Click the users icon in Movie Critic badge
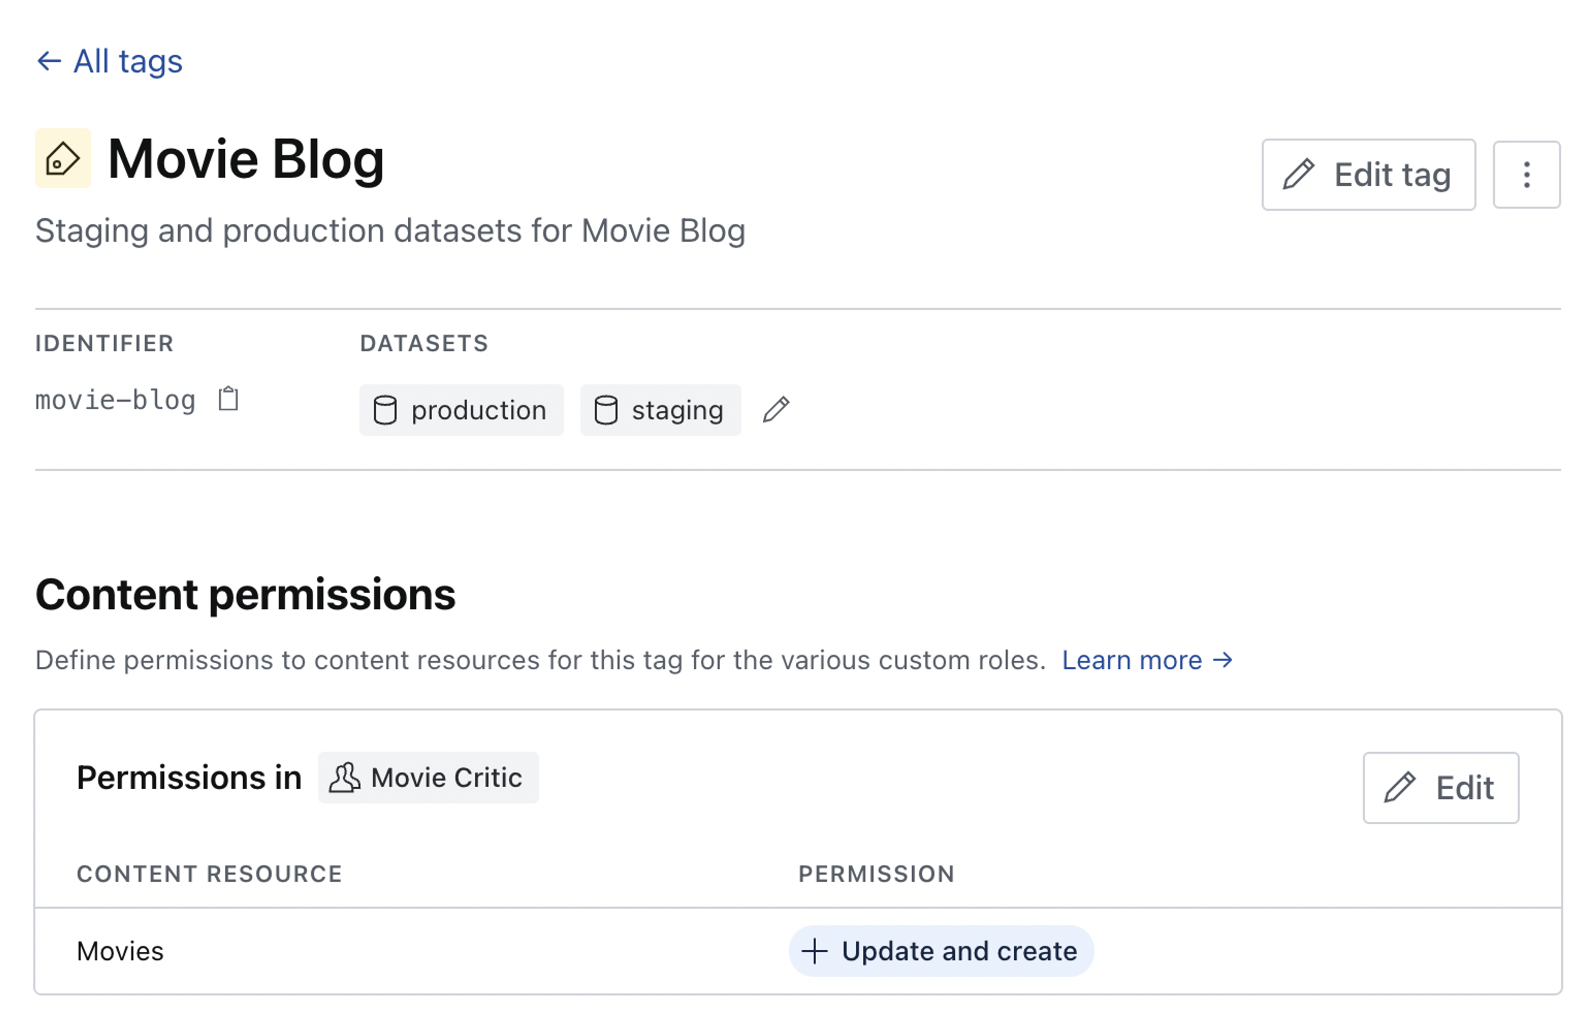The image size is (1596, 1020). point(345,778)
